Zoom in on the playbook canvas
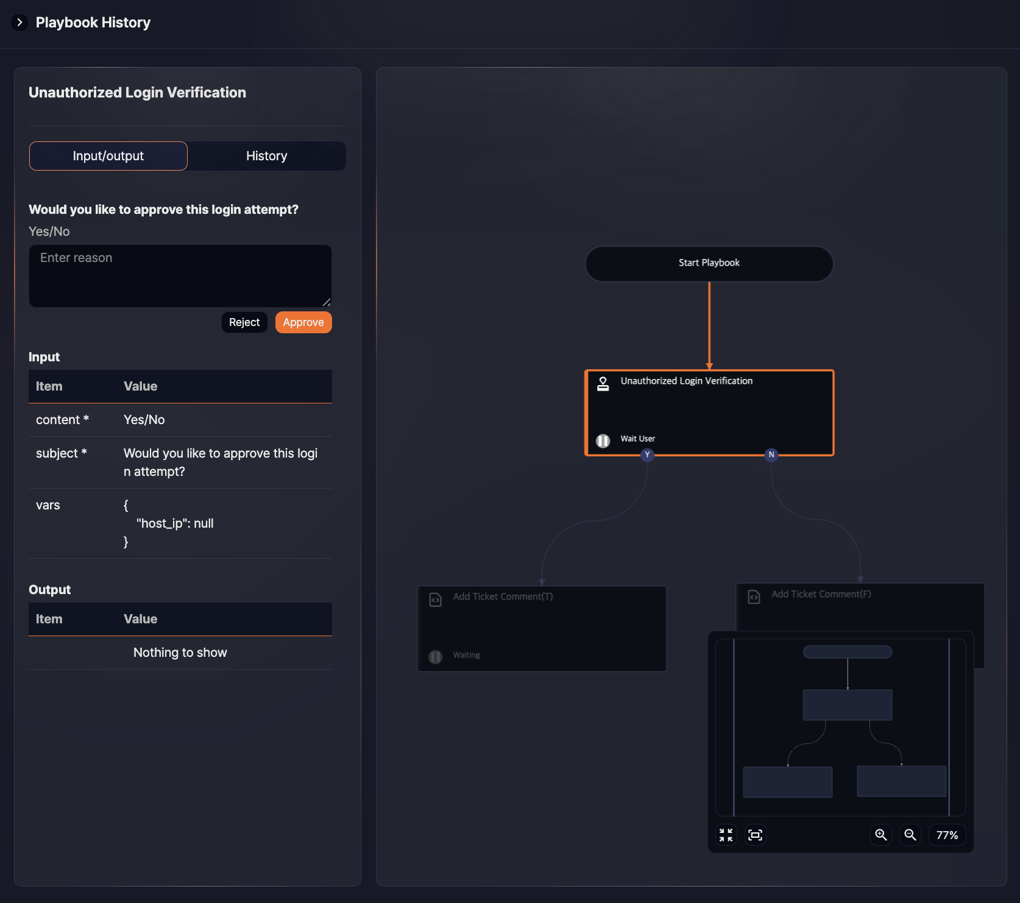1020x903 pixels. pyautogui.click(x=880, y=835)
